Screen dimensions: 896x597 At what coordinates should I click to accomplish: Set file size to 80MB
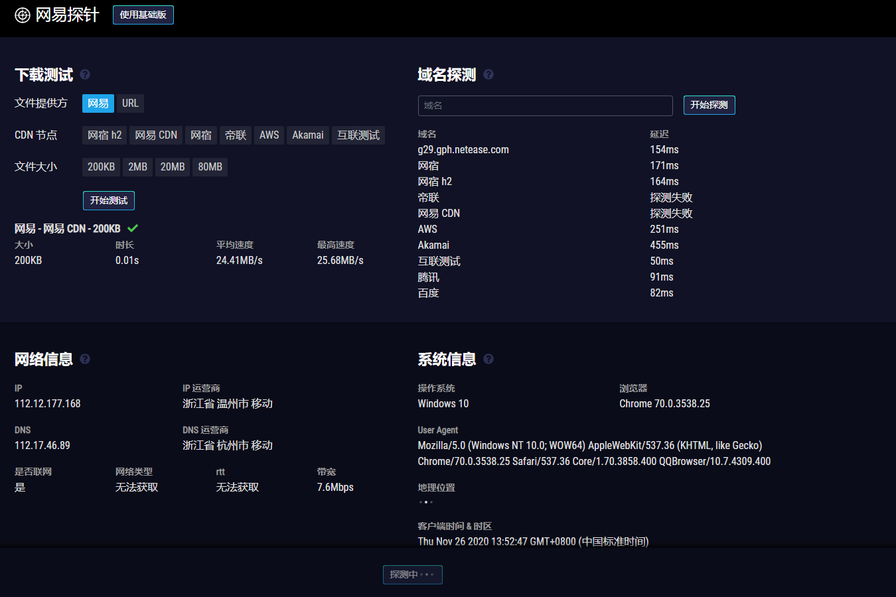pyautogui.click(x=210, y=167)
